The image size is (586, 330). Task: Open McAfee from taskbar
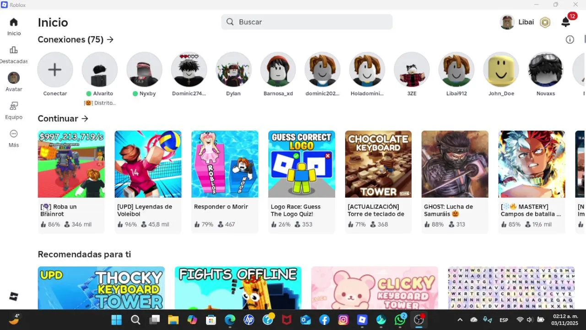(x=287, y=320)
